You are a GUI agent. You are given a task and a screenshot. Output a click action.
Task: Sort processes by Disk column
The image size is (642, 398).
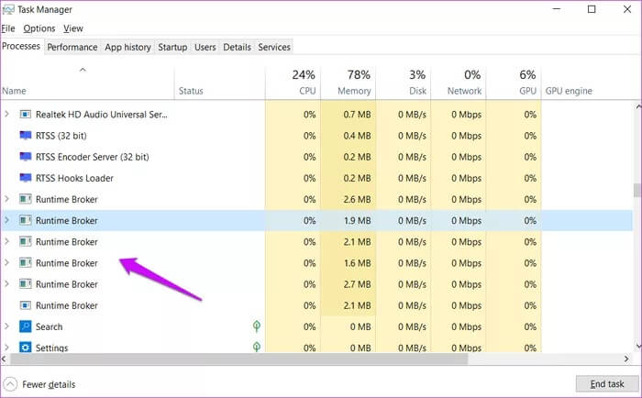(x=404, y=83)
